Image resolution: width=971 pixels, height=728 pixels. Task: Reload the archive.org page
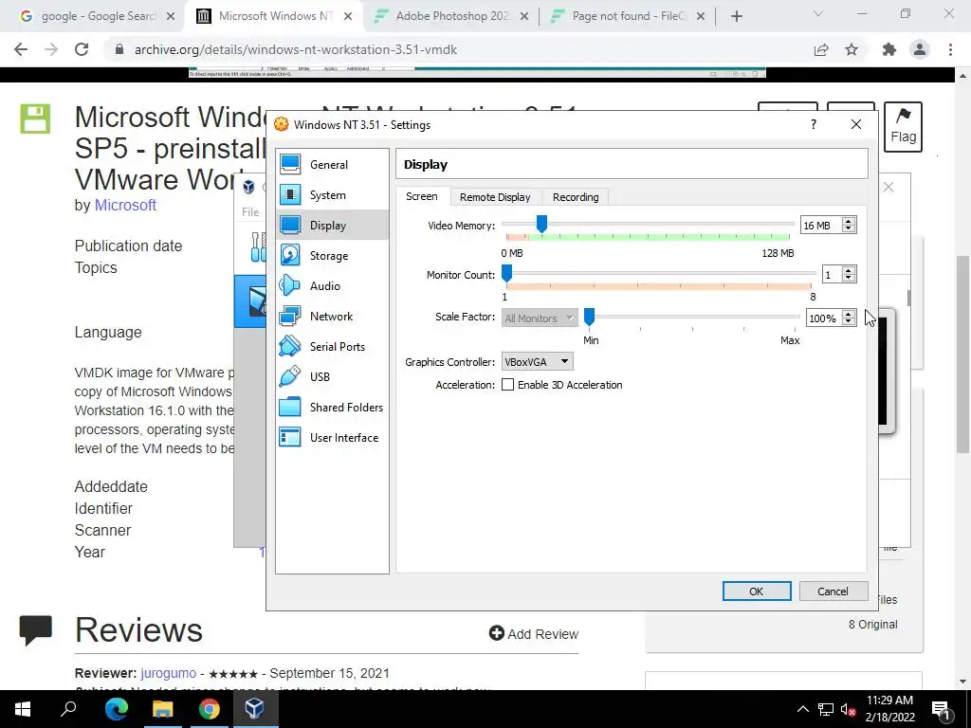click(82, 49)
